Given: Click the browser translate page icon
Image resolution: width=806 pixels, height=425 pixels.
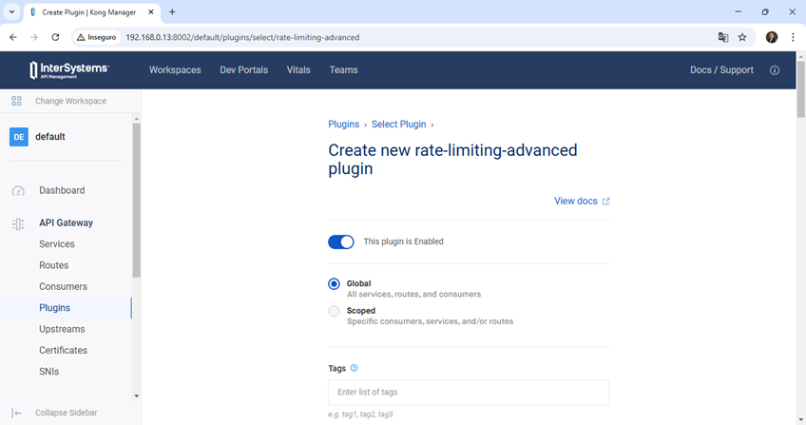Looking at the screenshot, I should tap(723, 37).
